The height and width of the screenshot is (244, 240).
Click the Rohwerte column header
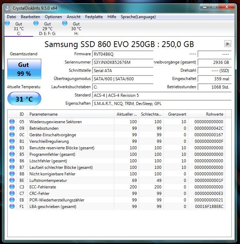(207, 114)
